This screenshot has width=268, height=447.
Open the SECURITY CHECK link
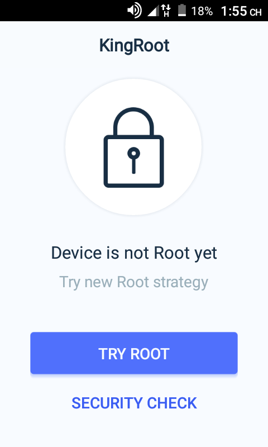pos(134,403)
